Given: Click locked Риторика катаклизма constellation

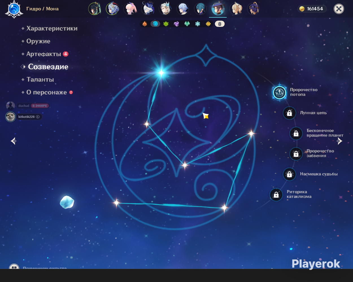Looking at the screenshot, I should coord(276,195).
